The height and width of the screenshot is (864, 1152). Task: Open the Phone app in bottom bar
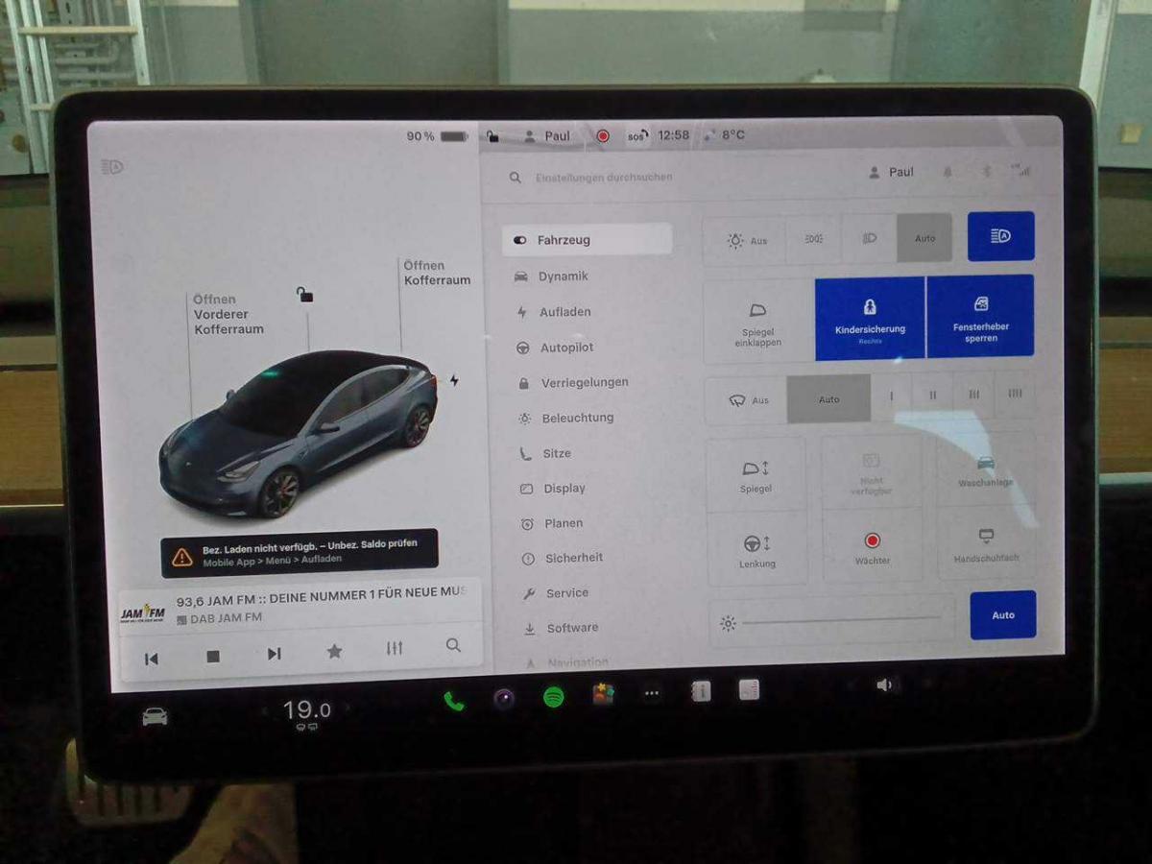454,701
